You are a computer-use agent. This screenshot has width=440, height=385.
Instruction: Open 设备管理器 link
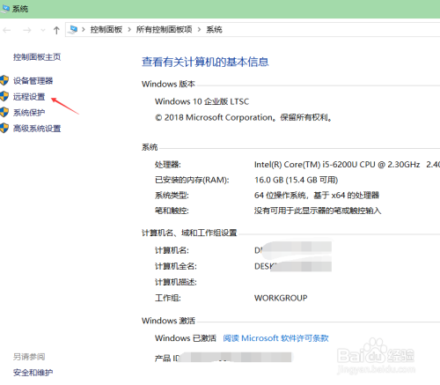(x=33, y=81)
